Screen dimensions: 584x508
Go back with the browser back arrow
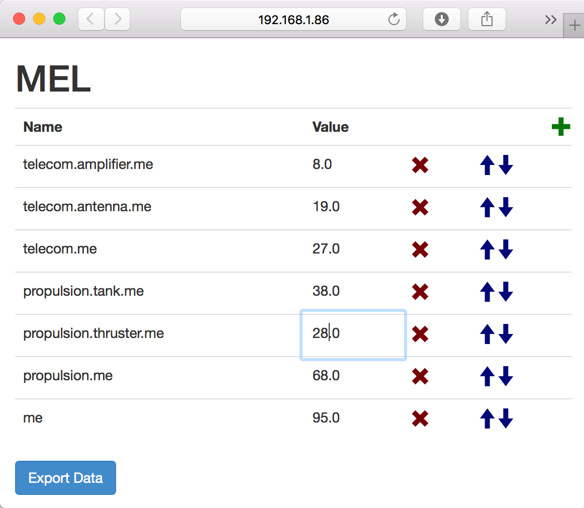coord(91,20)
